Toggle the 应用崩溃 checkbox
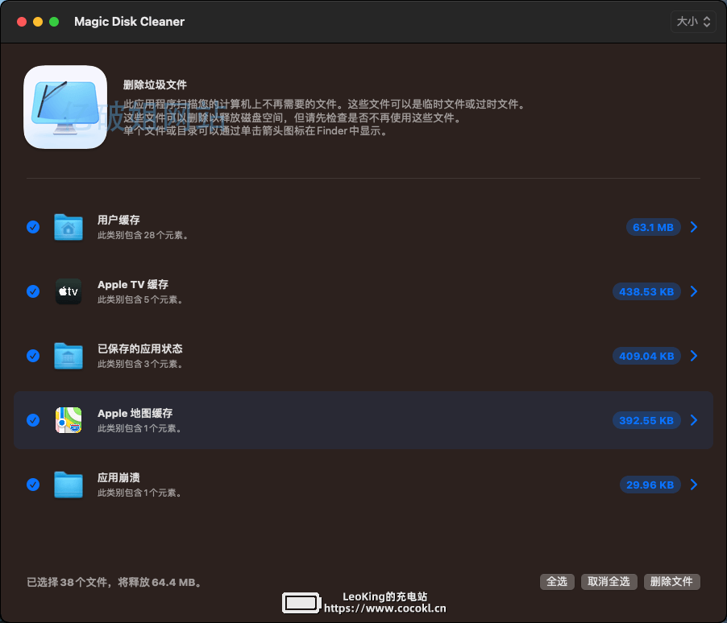This screenshot has width=727, height=623. 33,485
